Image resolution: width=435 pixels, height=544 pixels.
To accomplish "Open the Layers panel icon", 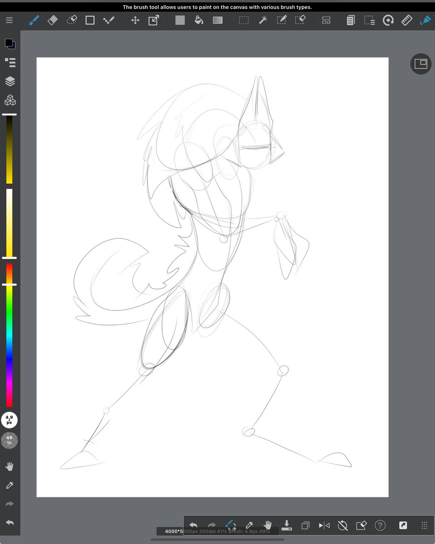I will 10,81.
